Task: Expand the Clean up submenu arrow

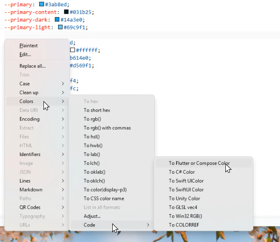Action: click(63, 93)
